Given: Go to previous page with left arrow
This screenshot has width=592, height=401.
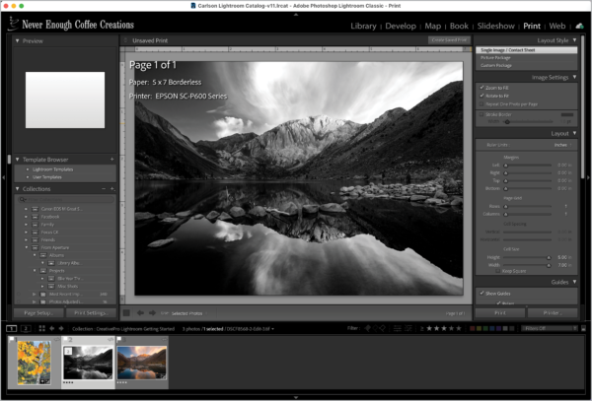Looking at the screenshot, I should [140, 313].
